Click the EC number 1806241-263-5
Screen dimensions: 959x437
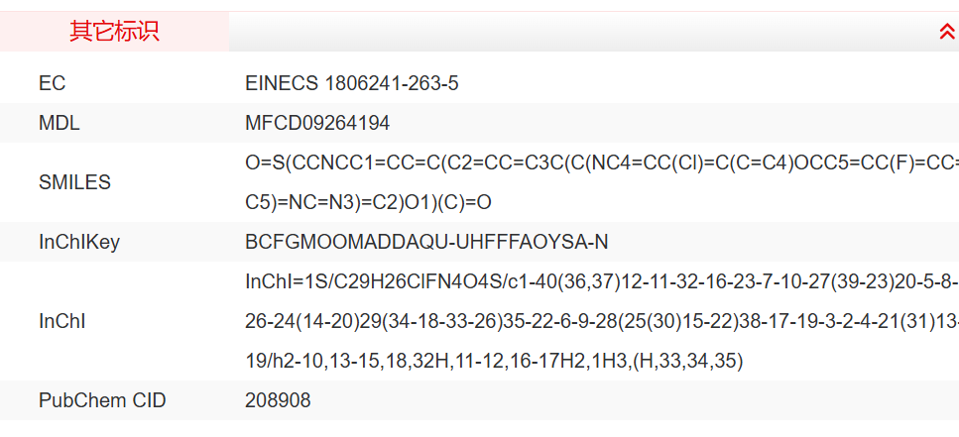pyautogui.click(x=392, y=83)
